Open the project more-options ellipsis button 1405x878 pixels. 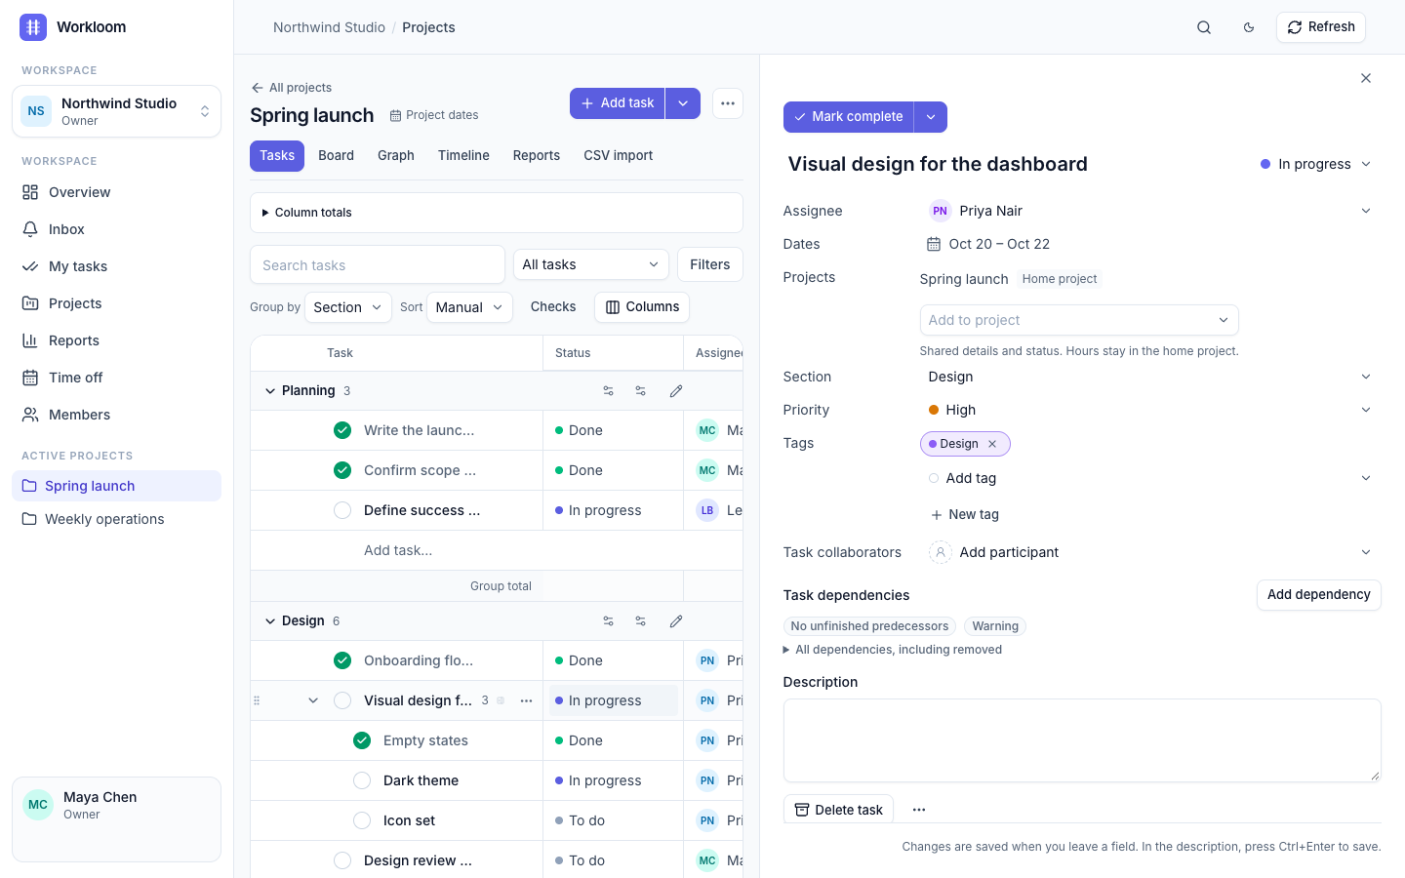[728, 103]
